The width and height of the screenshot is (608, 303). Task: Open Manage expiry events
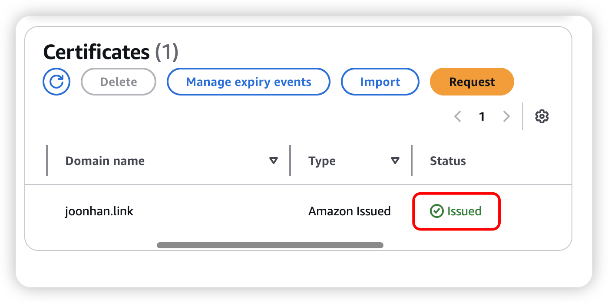tap(248, 82)
